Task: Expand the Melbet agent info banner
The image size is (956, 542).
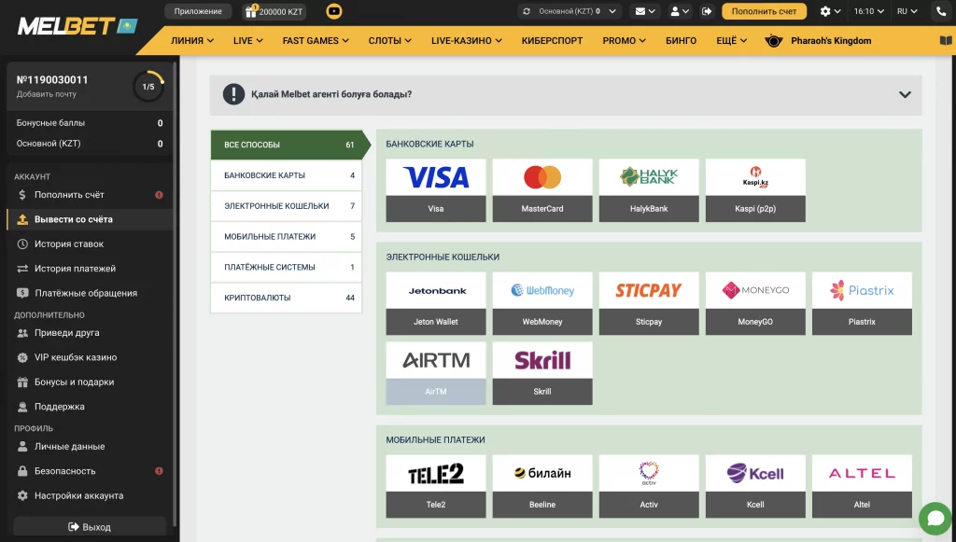Action: point(565,94)
